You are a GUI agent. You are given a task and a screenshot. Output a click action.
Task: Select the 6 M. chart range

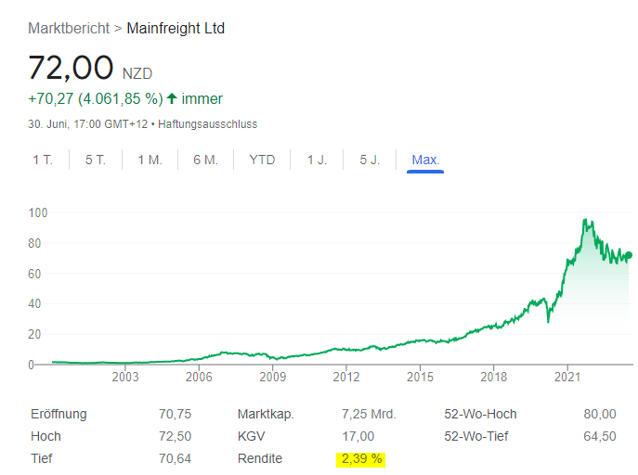coord(205,160)
